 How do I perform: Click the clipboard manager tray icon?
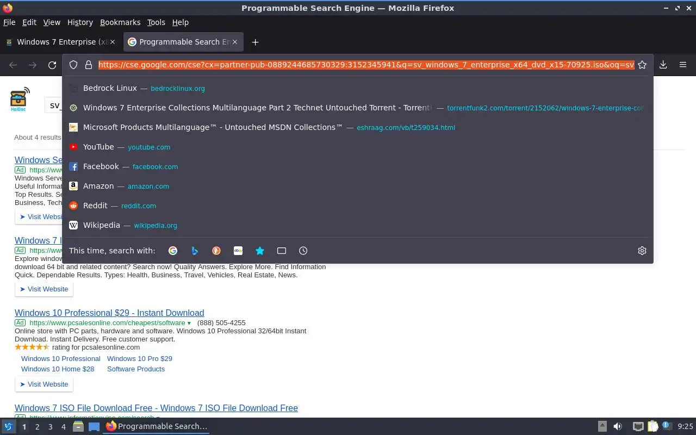[652, 426]
